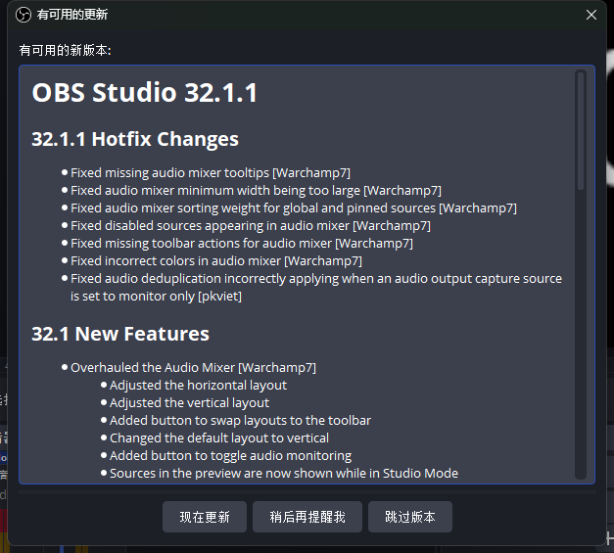Screen dimensions: 614x553
Task: Click the toggle audio monitoring sub-item
Action: pyautogui.click(x=230, y=456)
